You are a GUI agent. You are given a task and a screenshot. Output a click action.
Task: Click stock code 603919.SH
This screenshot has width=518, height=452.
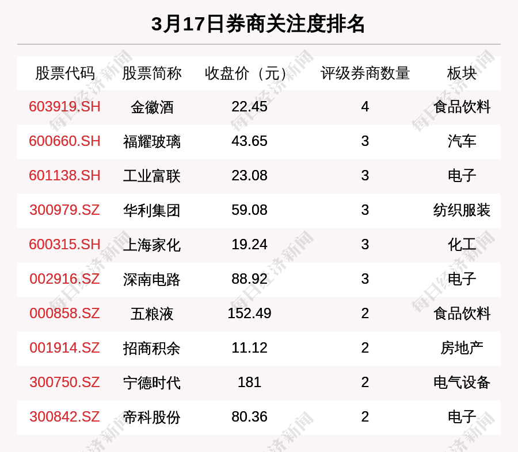point(64,107)
